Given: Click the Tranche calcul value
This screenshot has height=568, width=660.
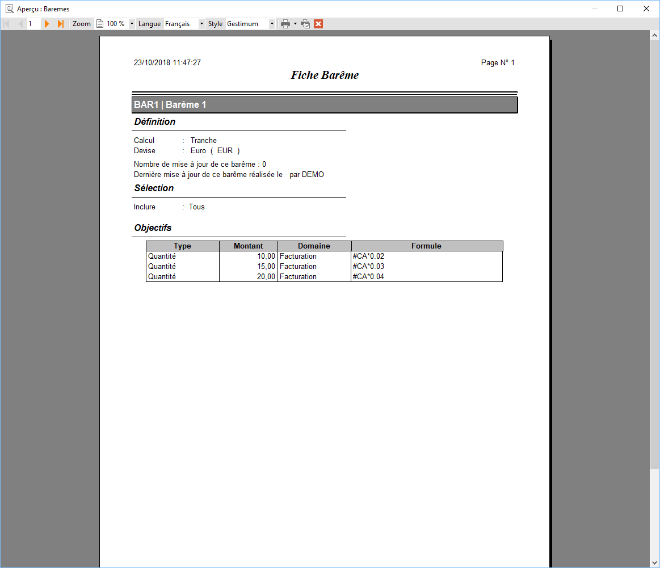Looking at the screenshot, I should click(203, 141).
